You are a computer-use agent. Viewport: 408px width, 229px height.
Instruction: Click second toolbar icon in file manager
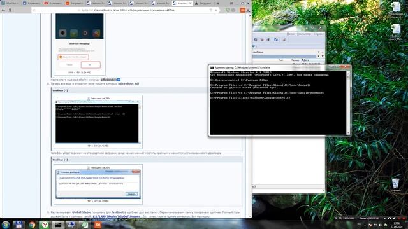pos(262,39)
